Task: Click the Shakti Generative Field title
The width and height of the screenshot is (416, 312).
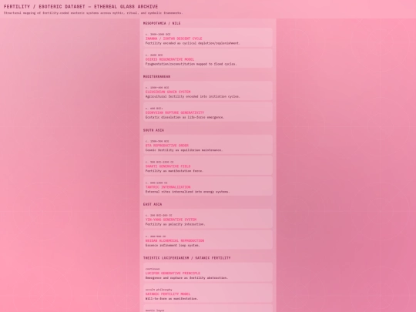Action: [x=168, y=166]
